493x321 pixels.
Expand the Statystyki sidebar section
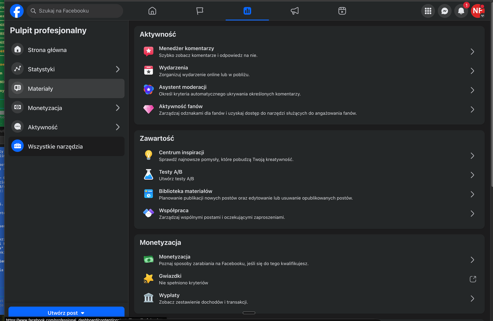pyautogui.click(x=117, y=69)
